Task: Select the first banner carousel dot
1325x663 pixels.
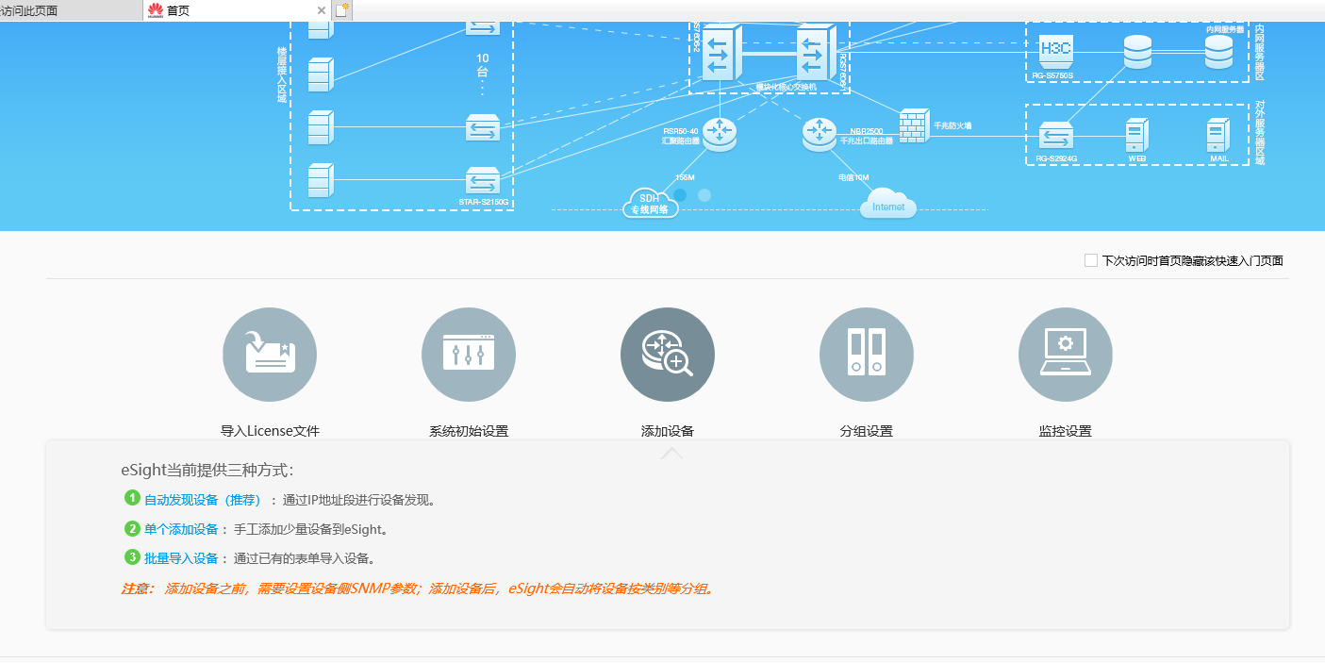Action: [680, 194]
